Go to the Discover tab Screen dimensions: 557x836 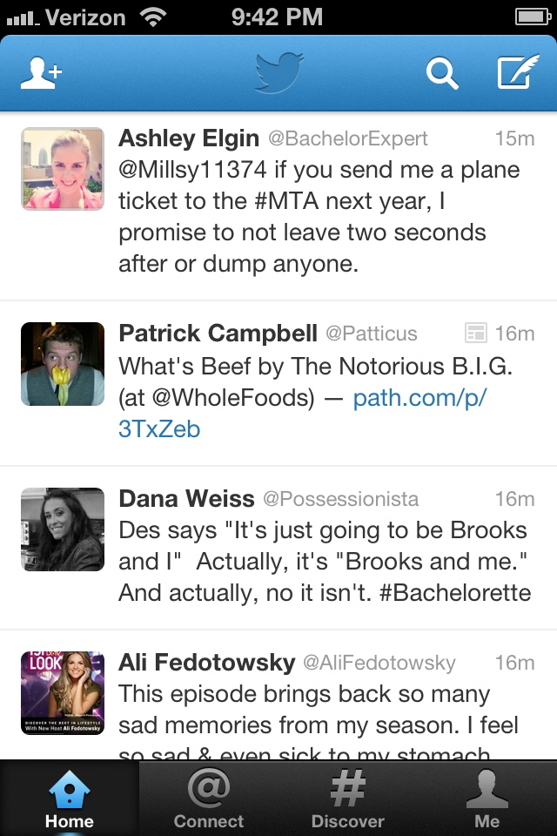pos(348,799)
